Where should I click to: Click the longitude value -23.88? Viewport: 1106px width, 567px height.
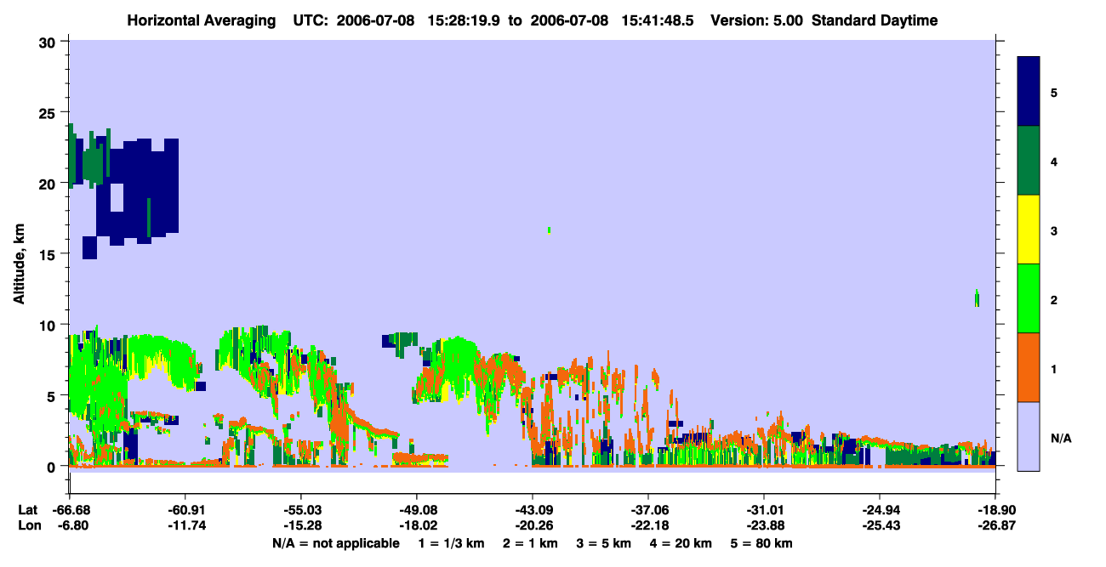(764, 525)
